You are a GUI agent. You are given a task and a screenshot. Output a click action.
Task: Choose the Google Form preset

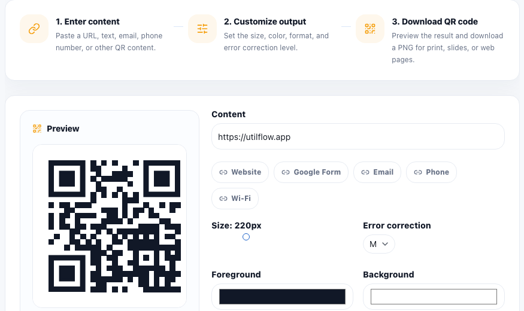[x=311, y=172]
